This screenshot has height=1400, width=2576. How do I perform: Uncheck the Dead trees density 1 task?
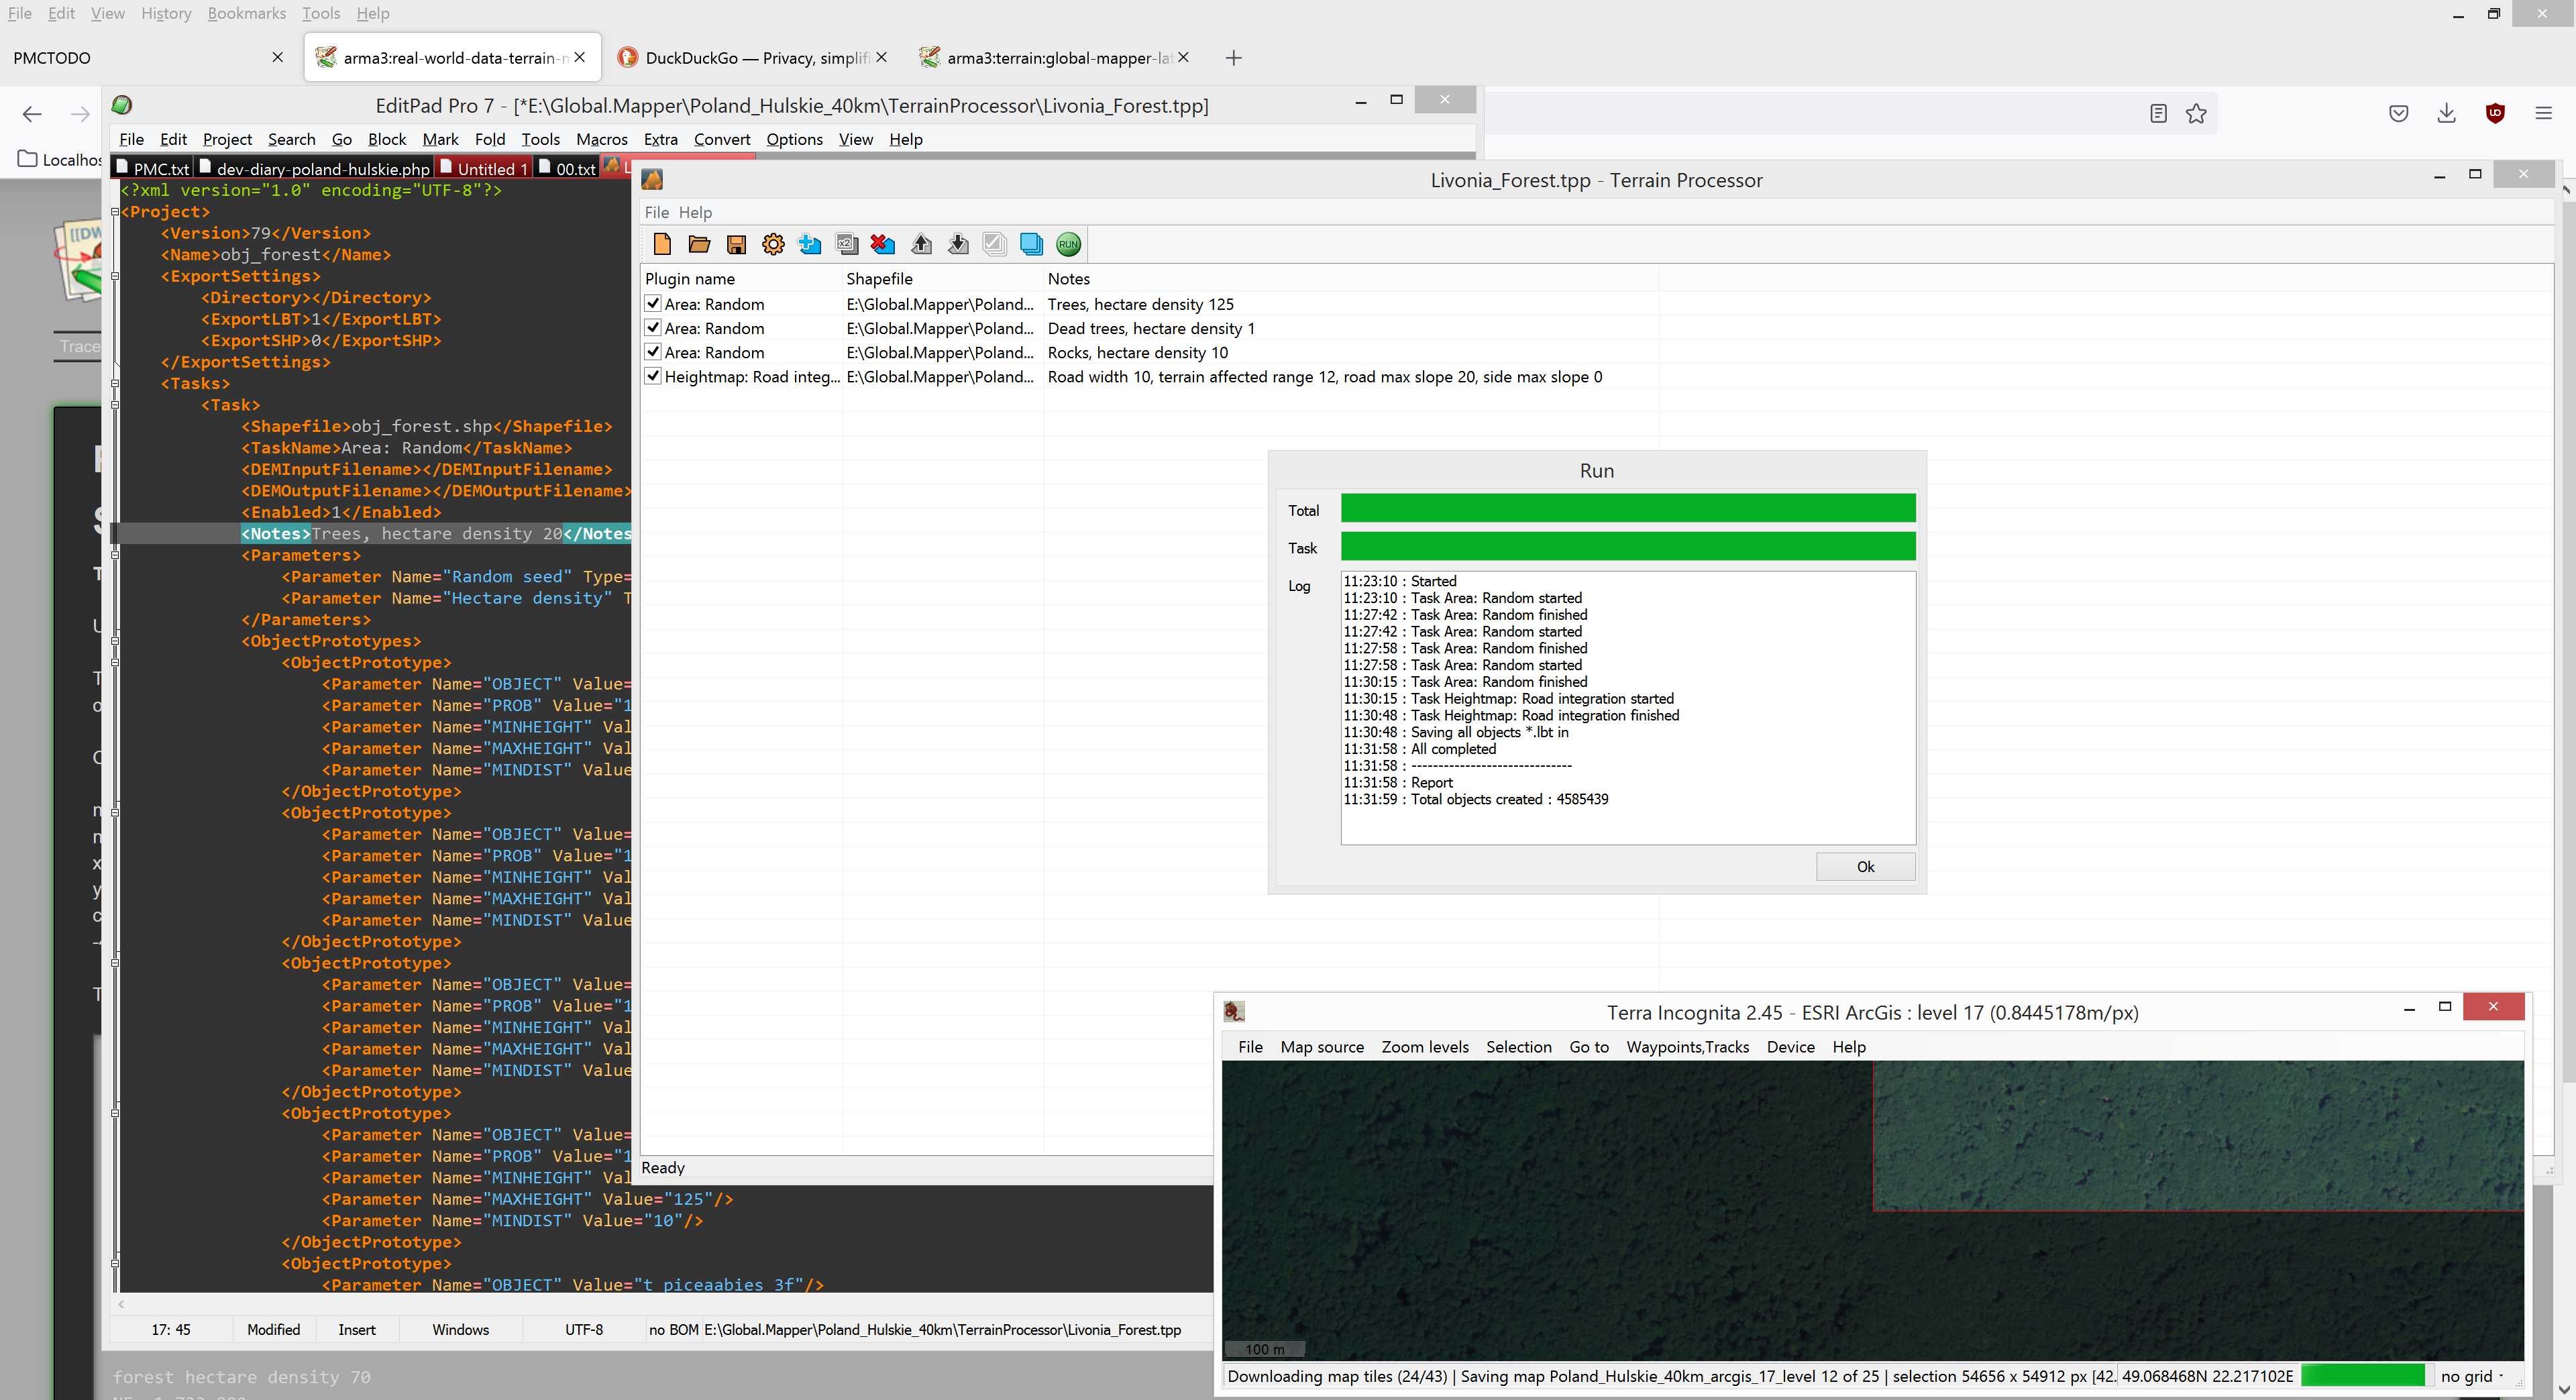click(x=653, y=327)
